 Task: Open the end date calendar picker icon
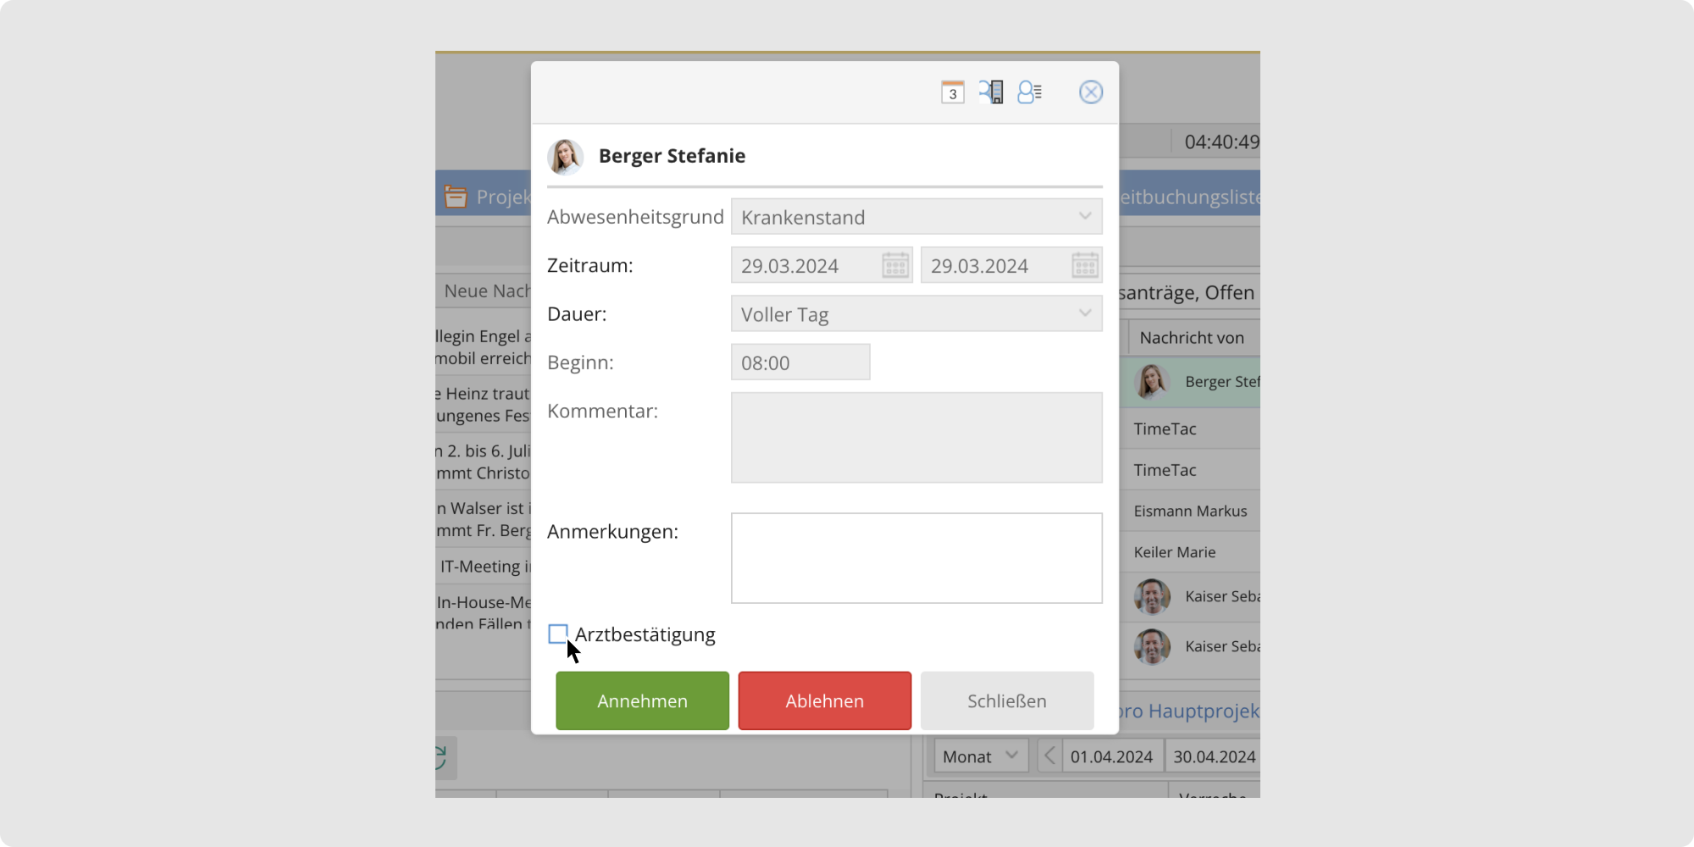1084,266
